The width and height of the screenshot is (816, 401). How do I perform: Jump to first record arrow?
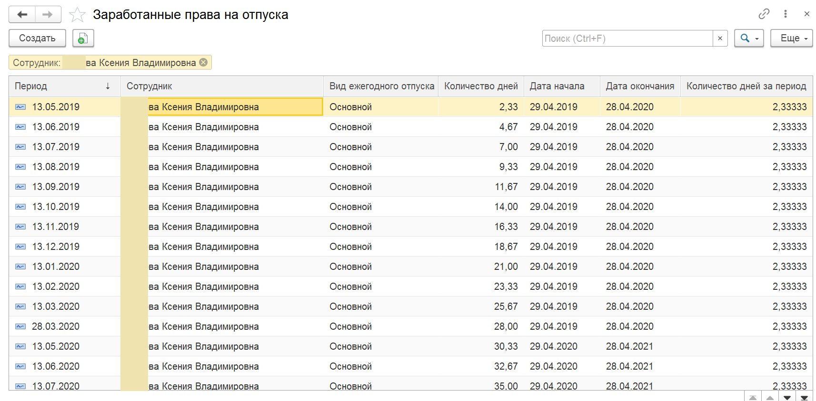click(x=753, y=397)
